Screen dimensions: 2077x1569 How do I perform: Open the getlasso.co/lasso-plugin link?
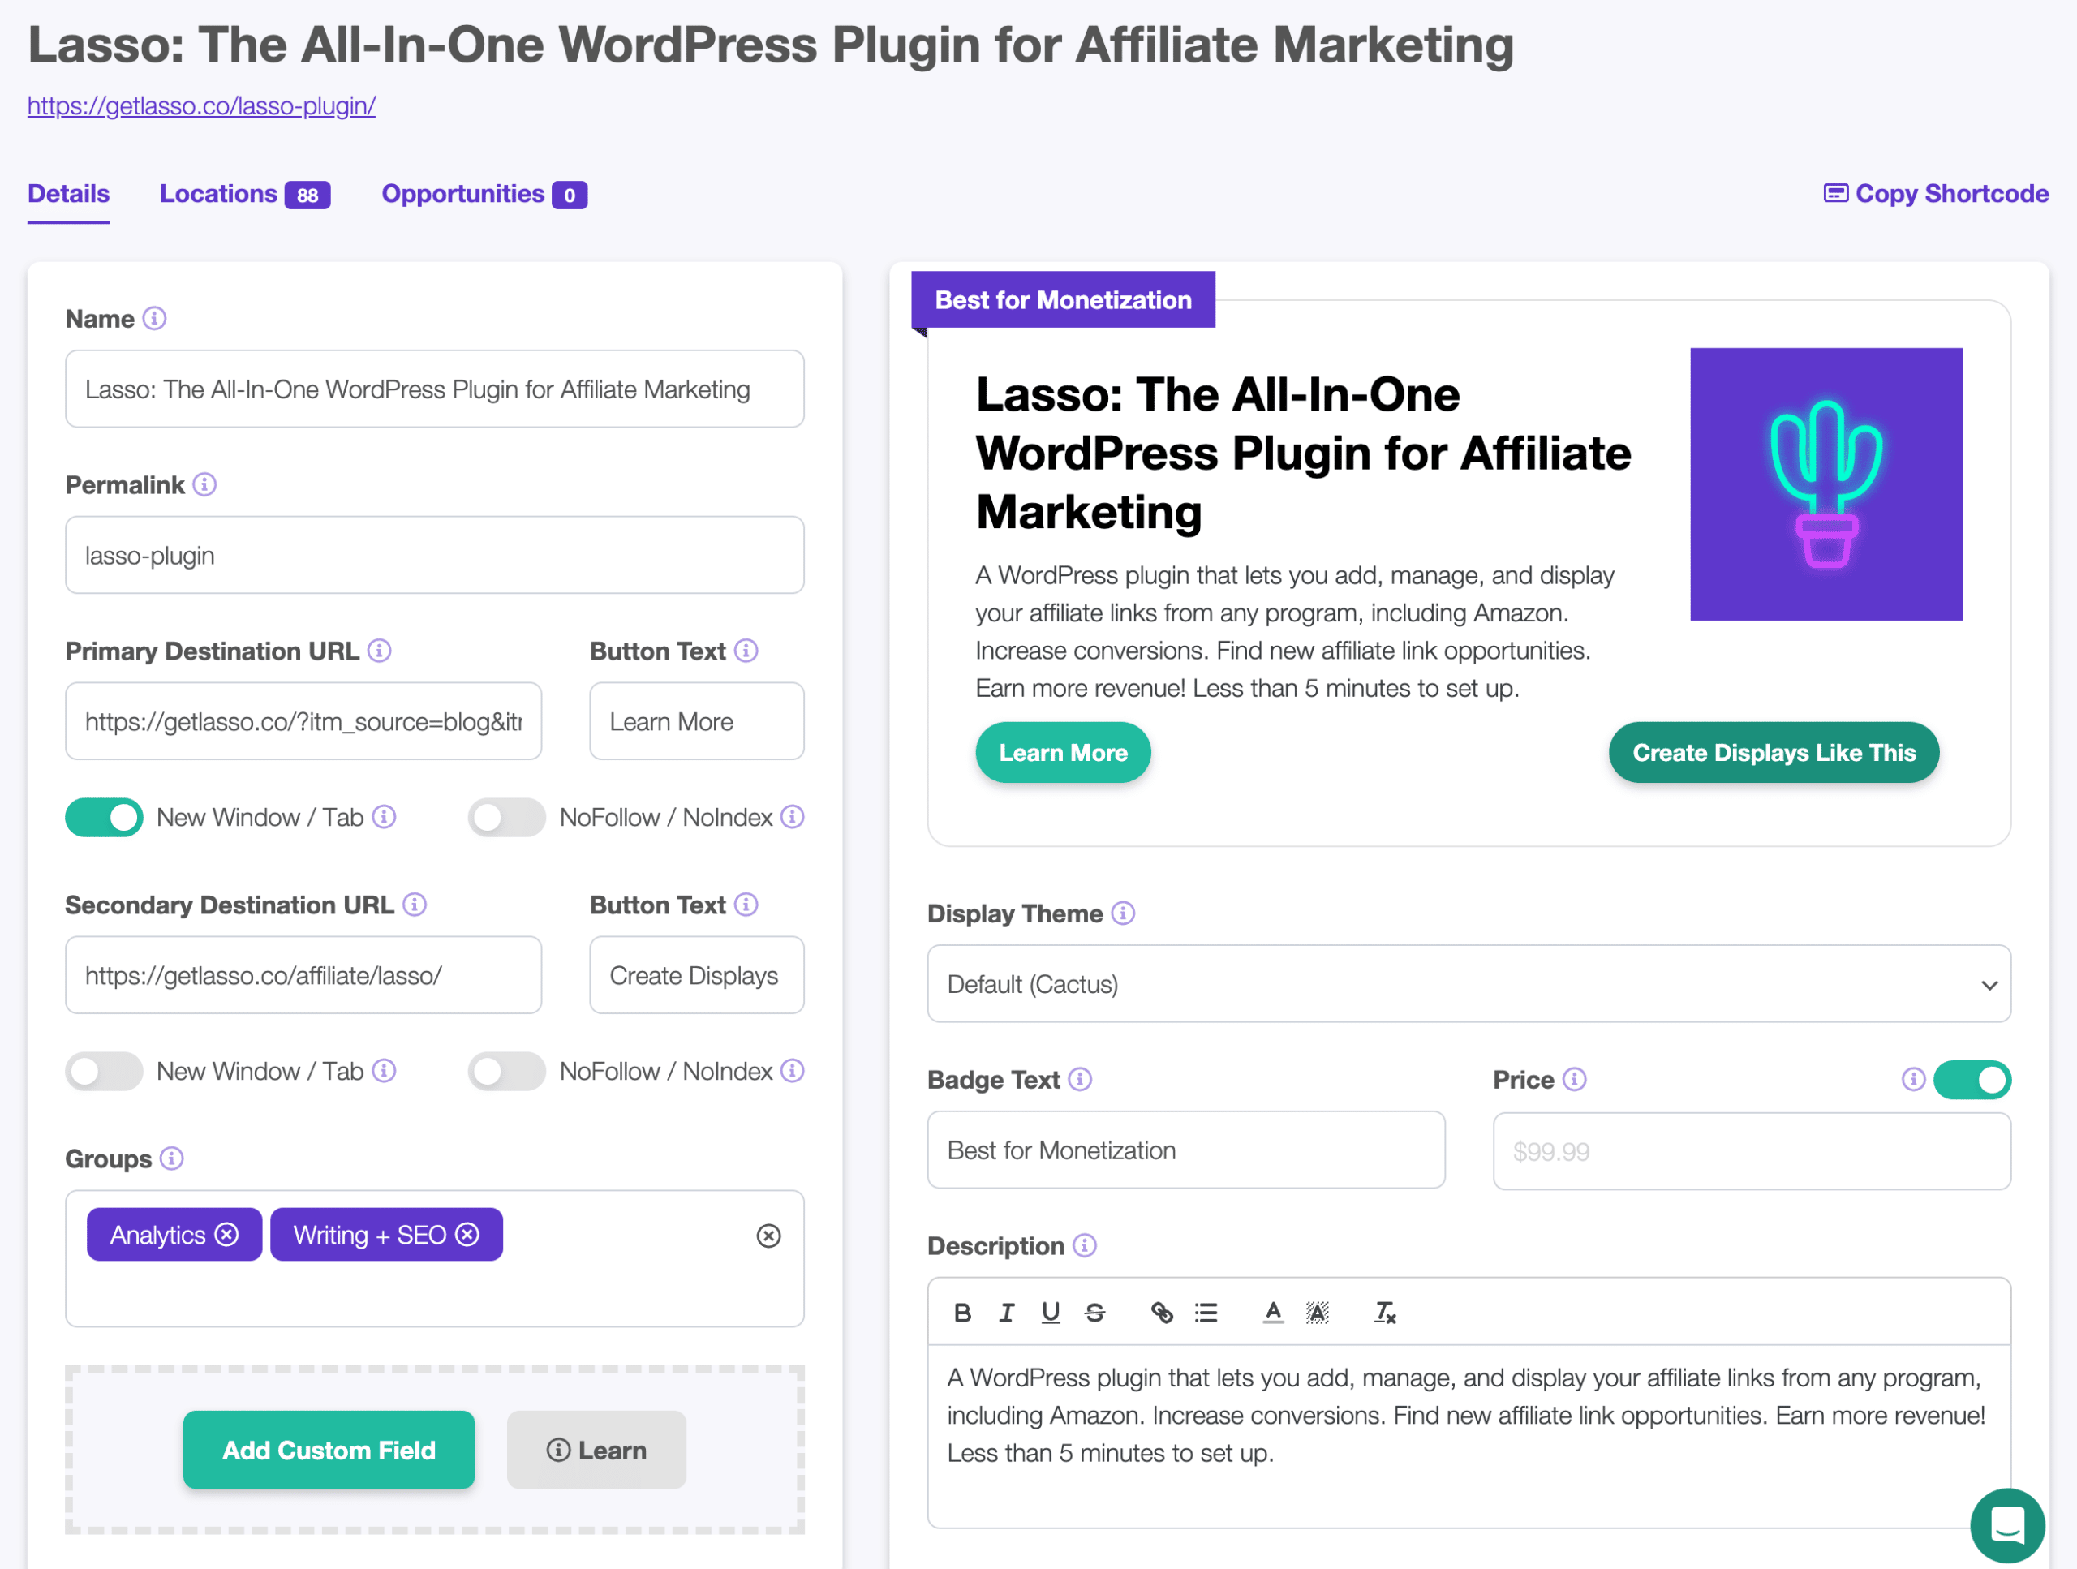(x=202, y=105)
